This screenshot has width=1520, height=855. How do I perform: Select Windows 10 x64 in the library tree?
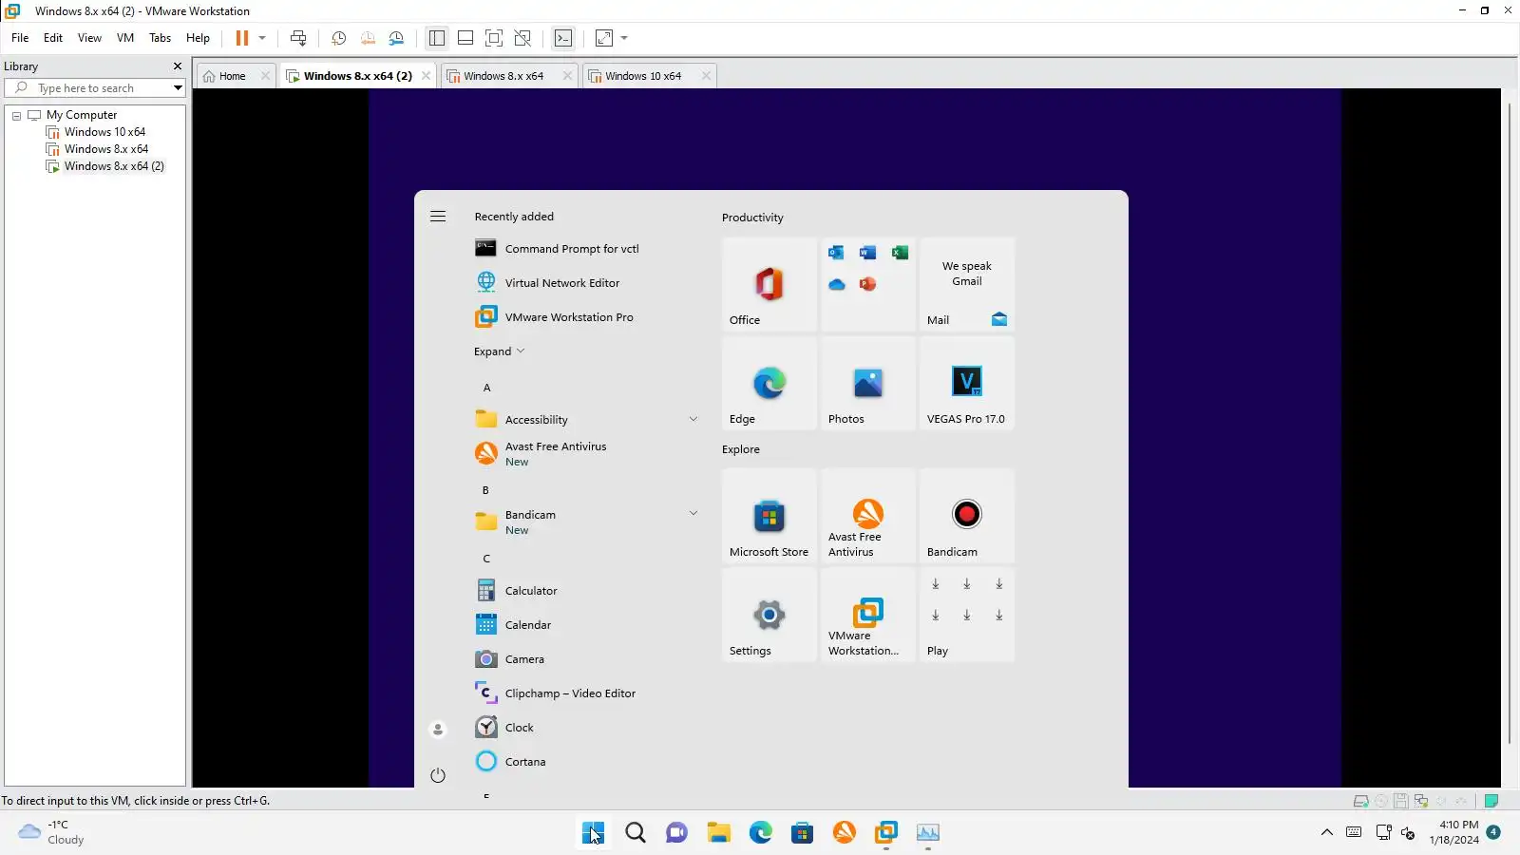104,132
